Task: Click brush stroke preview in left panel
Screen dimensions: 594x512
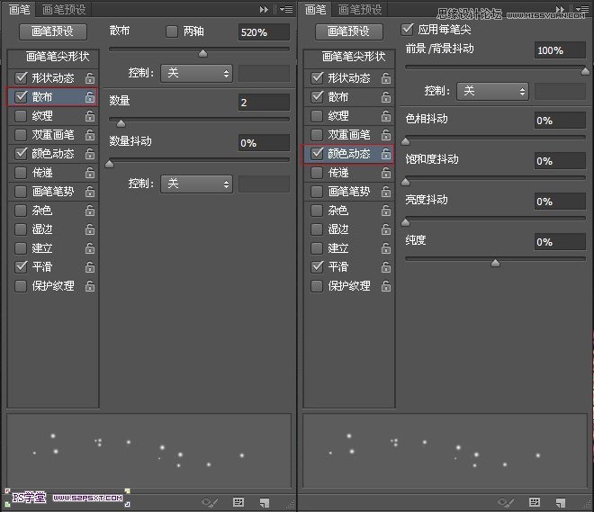Action: (x=149, y=451)
